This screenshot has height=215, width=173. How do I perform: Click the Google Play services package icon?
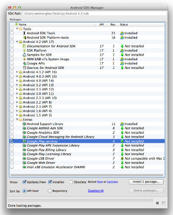pyautogui.click(x=24, y=141)
